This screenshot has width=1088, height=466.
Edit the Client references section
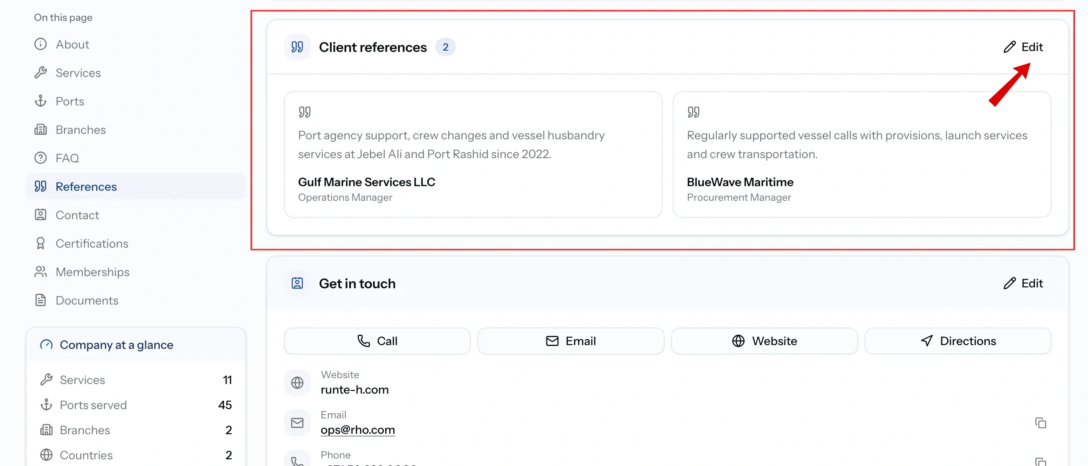[x=1023, y=47]
